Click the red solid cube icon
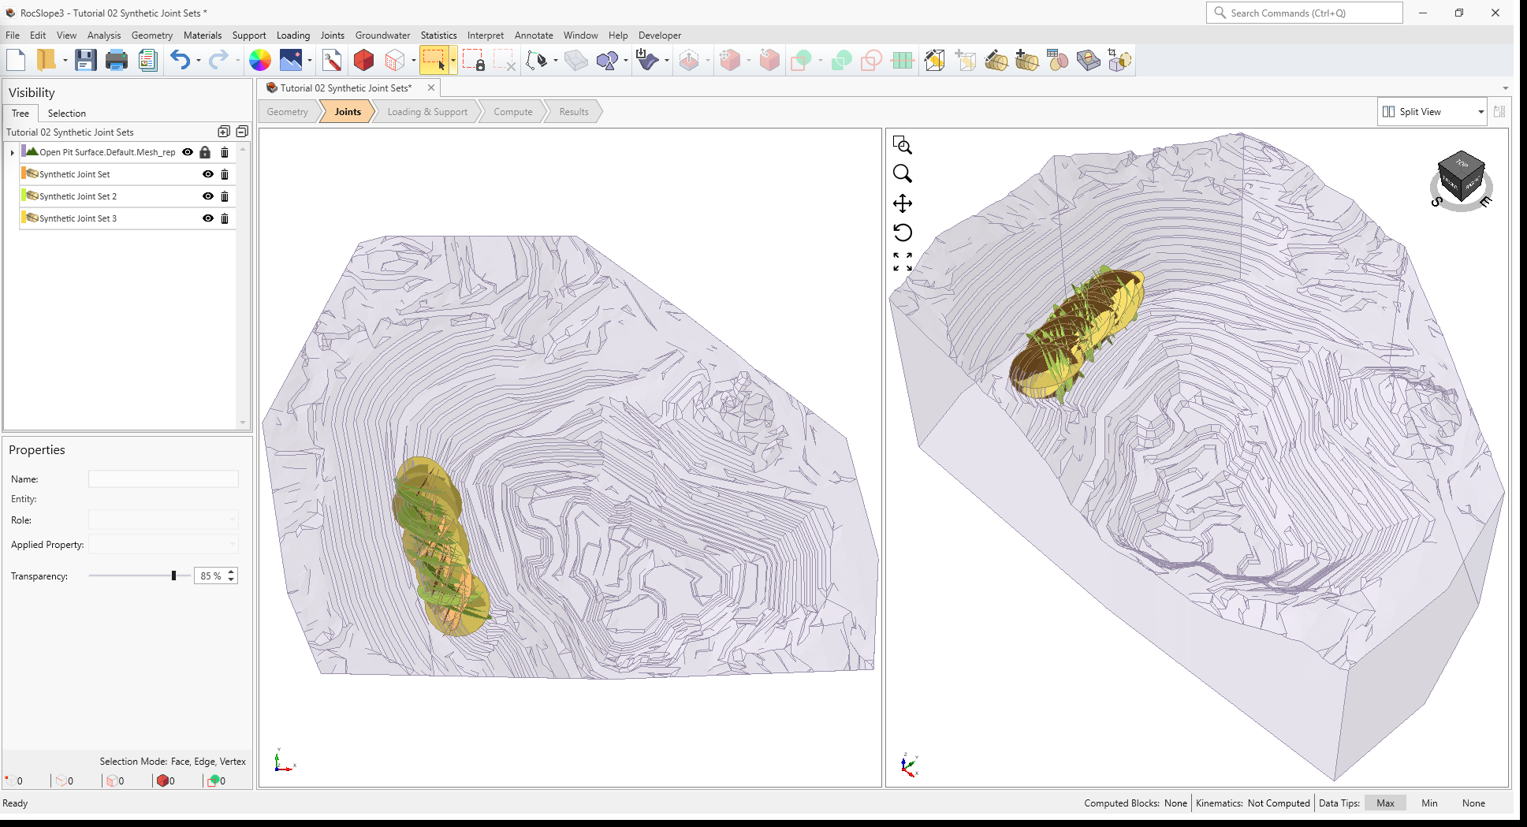 click(x=363, y=60)
